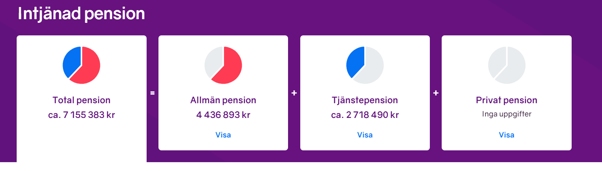Click the Allmän pension heading
This screenshot has height=171, width=602.
click(223, 100)
